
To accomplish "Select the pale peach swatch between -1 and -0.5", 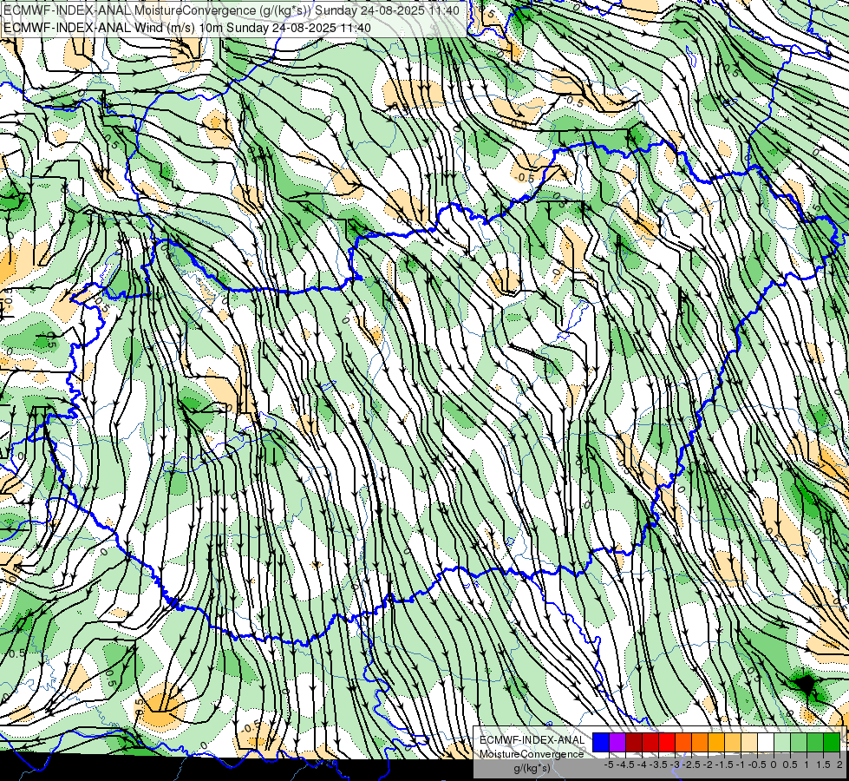I will 749,742.
